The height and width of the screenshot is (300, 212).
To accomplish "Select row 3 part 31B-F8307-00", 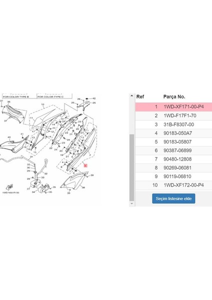I will pyautogui.click(x=173, y=124).
